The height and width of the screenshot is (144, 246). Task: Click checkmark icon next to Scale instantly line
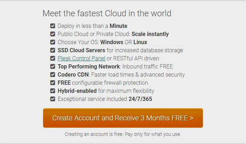[x=53, y=34]
